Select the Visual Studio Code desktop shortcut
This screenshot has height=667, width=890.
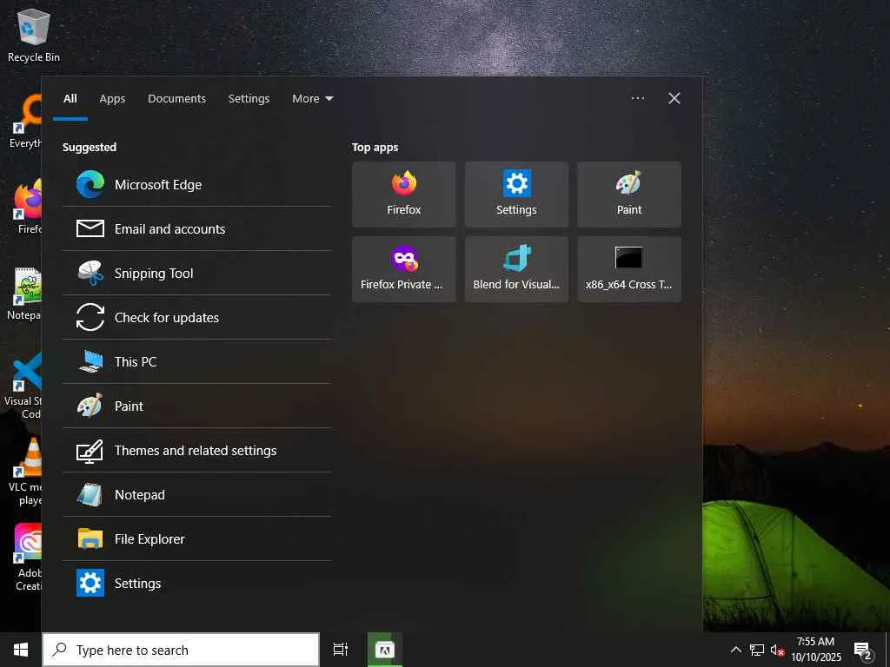pos(23,386)
